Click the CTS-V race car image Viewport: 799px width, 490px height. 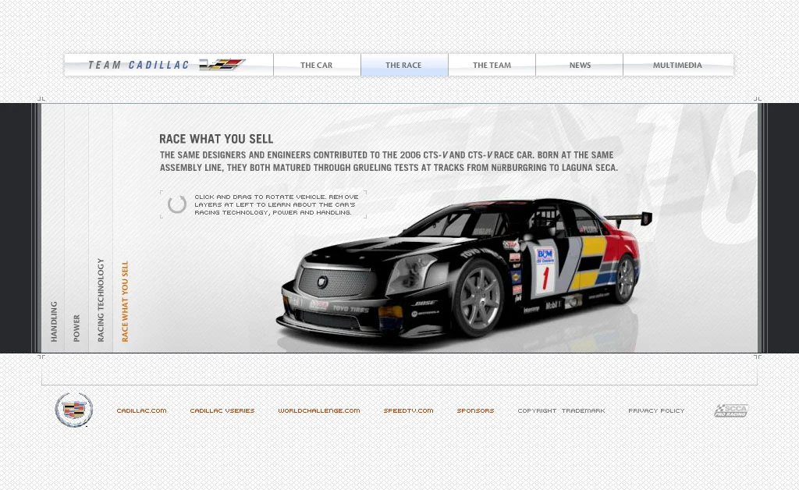tap(463, 268)
